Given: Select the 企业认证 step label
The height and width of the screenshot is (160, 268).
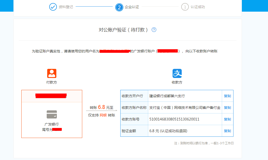Looking at the screenshot, I should pyautogui.click(x=132, y=7).
